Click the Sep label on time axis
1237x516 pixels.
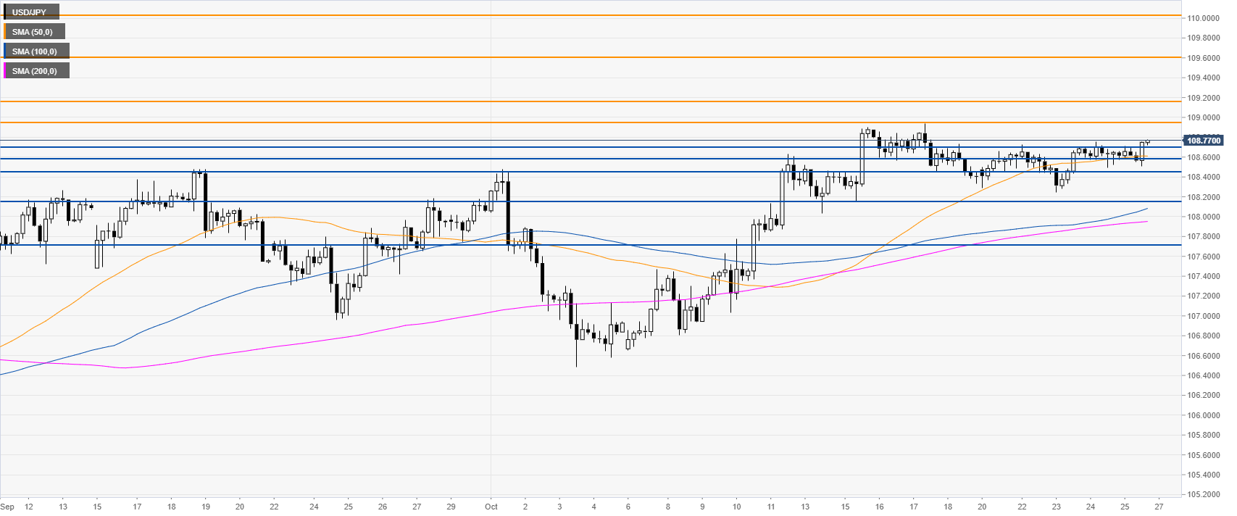coord(7,507)
